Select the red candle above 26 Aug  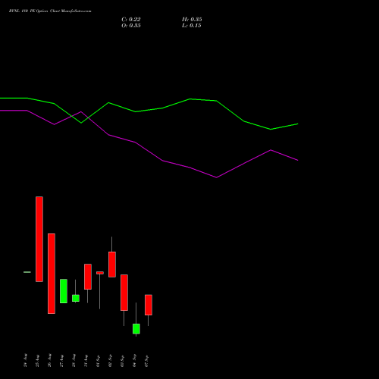tap(52, 274)
